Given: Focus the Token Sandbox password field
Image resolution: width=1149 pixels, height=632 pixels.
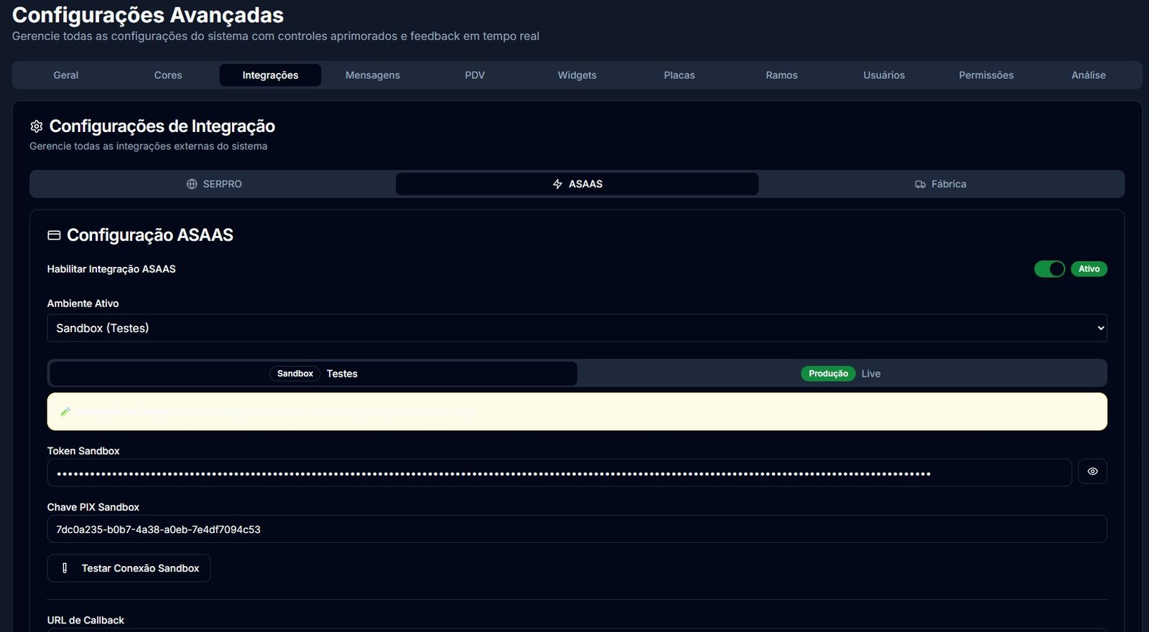Looking at the screenshot, I should (x=559, y=473).
